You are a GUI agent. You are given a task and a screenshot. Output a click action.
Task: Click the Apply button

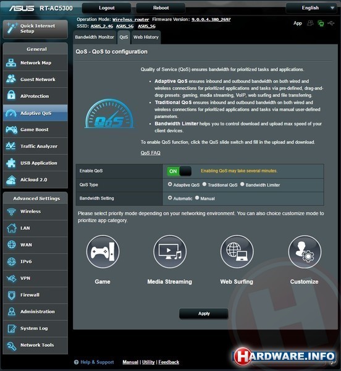click(x=204, y=313)
